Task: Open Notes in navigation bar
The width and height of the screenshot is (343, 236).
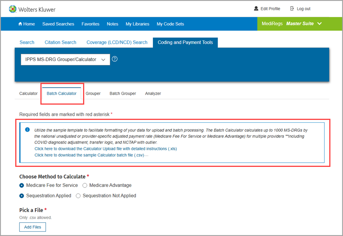Action: (112, 24)
